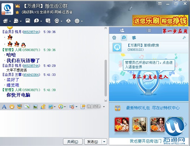Click the star group level icon
This screenshot has width=190, height=146.
17,12
